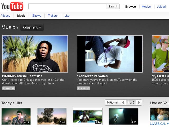Switch to the Videos tab
The width and height of the screenshot is (169, 127).
6,16
